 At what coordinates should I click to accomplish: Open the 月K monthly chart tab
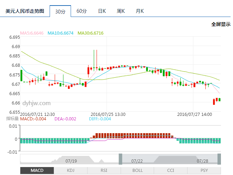pos(140,11)
